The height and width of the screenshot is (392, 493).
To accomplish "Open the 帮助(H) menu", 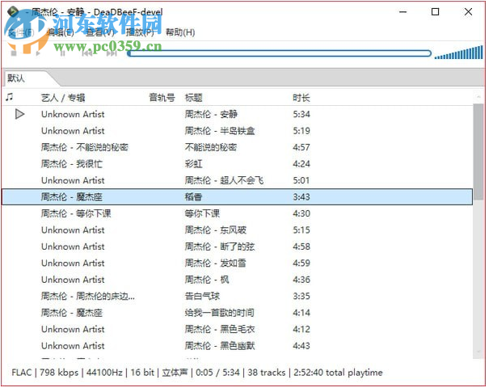I will click(180, 32).
